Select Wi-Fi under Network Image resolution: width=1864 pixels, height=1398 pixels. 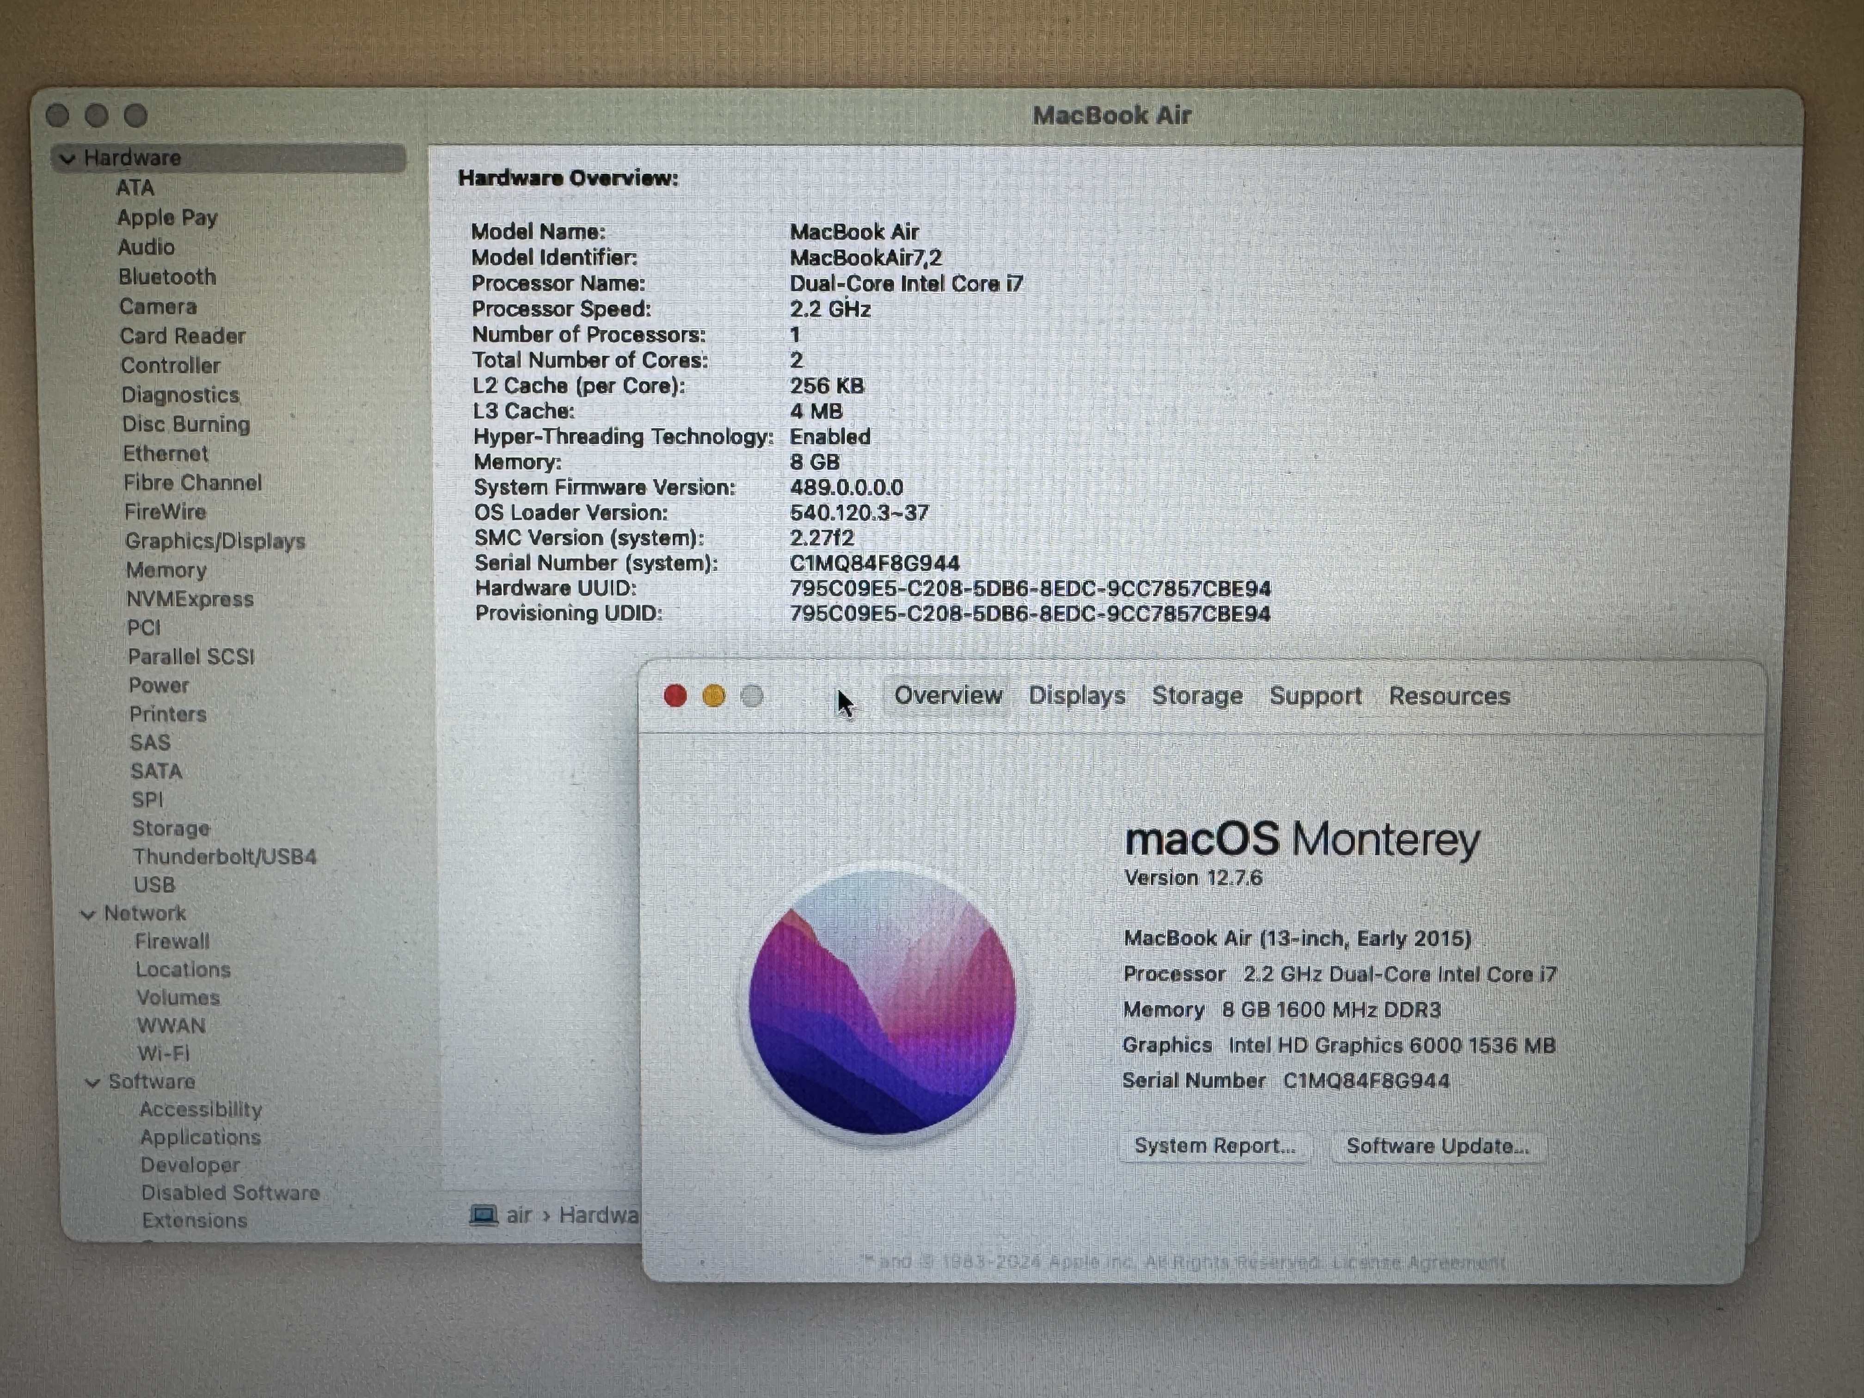click(164, 1053)
